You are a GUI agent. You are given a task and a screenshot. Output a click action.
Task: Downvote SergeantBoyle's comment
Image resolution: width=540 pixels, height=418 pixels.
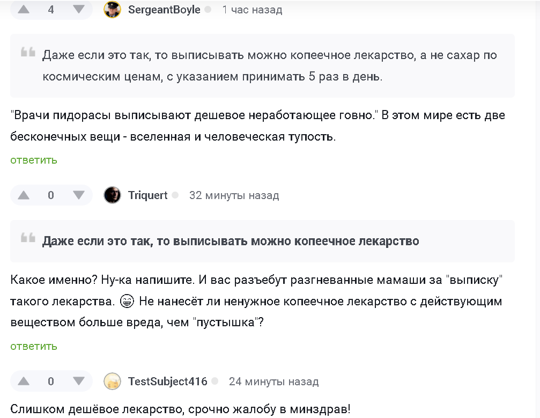[79, 9]
